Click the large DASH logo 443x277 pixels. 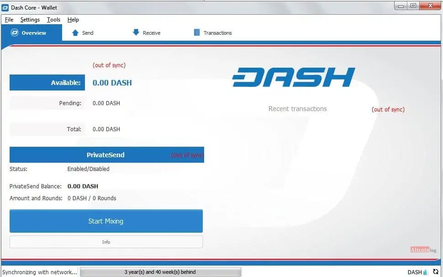[294, 77]
